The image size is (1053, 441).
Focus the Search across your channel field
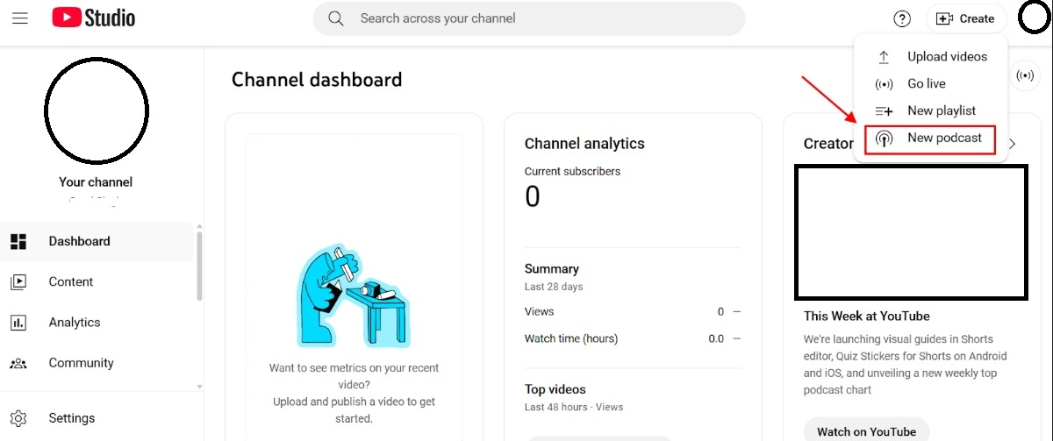point(529,18)
